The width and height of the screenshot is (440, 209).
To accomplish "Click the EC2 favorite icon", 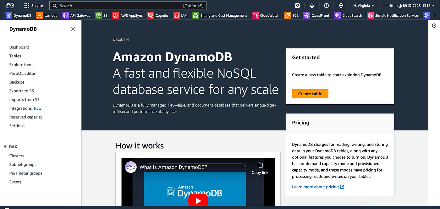I will coord(288,15).
